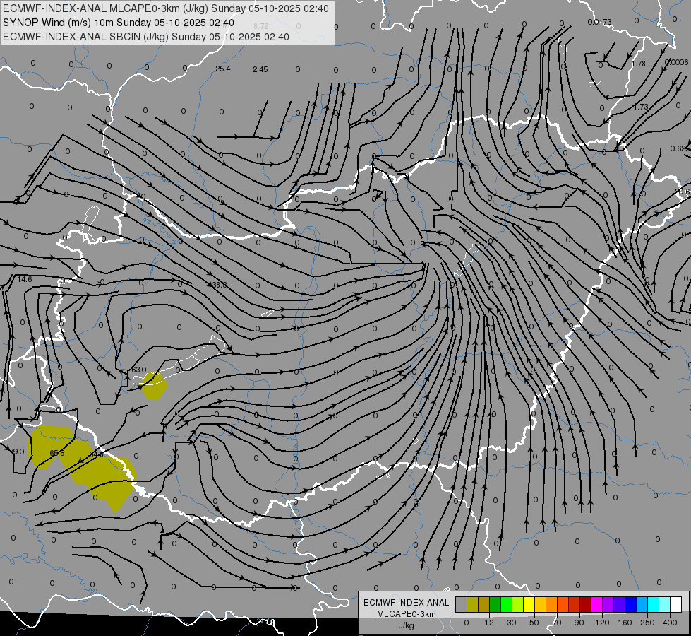Click the gray swatch in the MLCAPE legend
The width and height of the screenshot is (691, 636).
(461, 604)
